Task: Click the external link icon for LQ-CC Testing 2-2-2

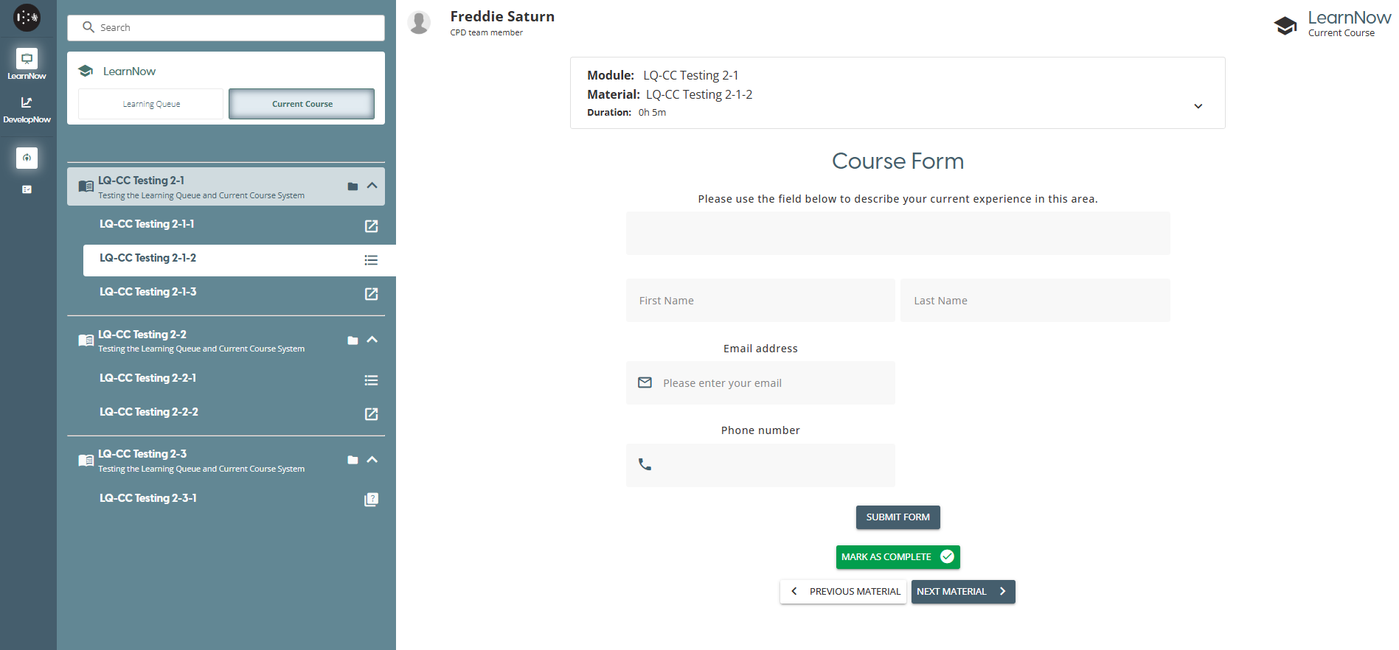Action: (371, 414)
